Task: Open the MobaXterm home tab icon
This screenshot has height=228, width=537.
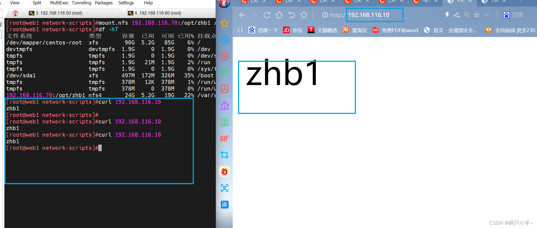Action: [x=15, y=13]
